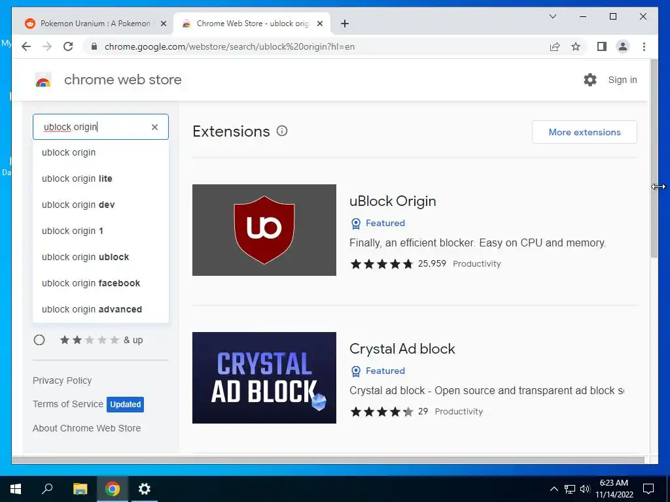Viewport: 670px width, 502px height.
Task: Open the Chrome profile avatar menu
Action: (x=623, y=46)
